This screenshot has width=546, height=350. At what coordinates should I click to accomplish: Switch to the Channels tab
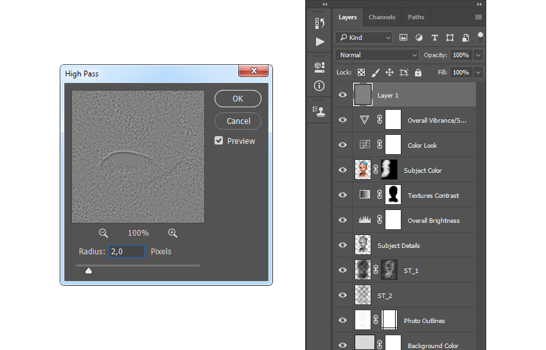click(x=382, y=17)
